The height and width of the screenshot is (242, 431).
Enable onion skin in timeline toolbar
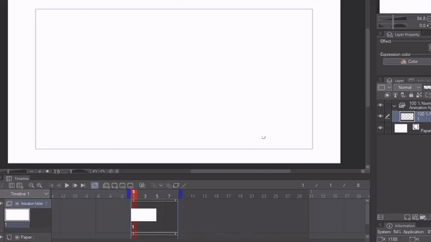click(x=142, y=186)
